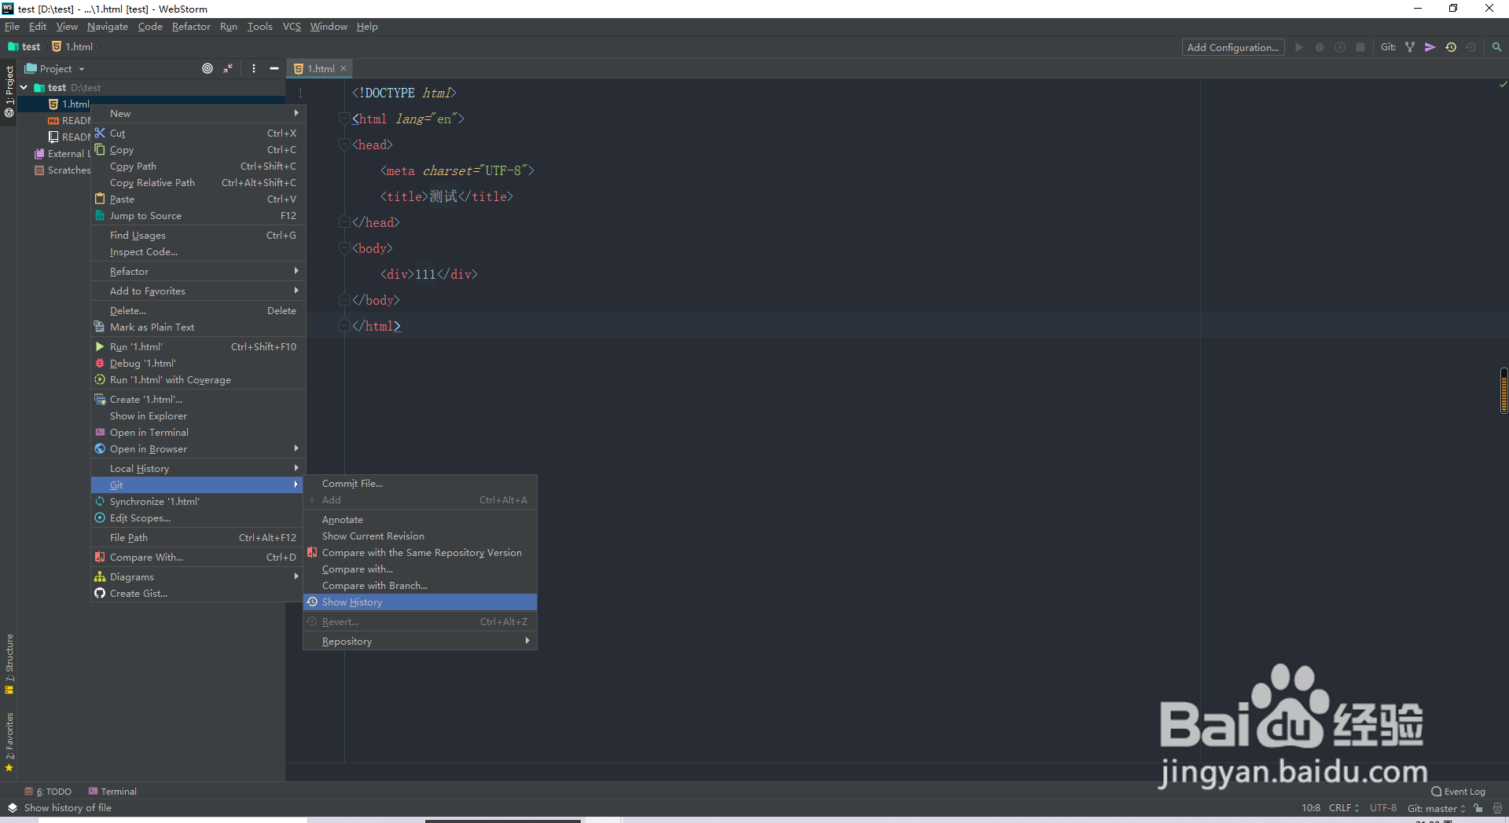Toggle read-only lock icon in status bar
The height and width of the screenshot is (823, 1509).
pyautogui.click(x=1478, y=807)
